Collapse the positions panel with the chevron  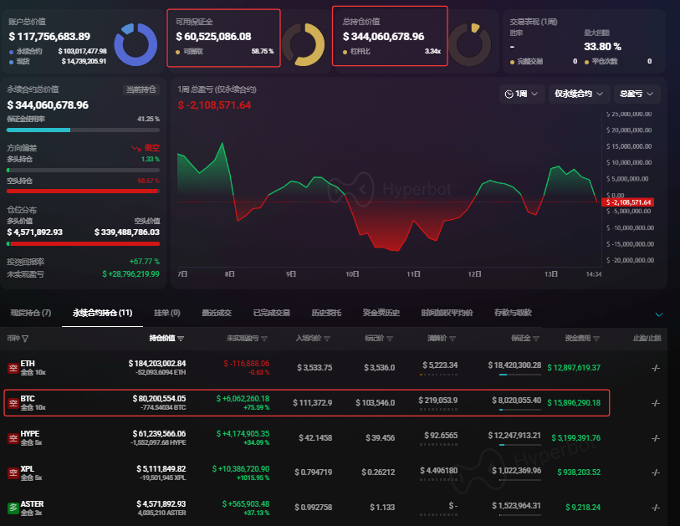658,314
